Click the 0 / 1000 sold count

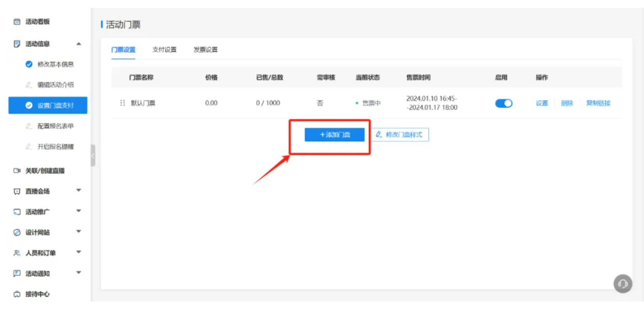pyautogui.click(x=268, y=103)
